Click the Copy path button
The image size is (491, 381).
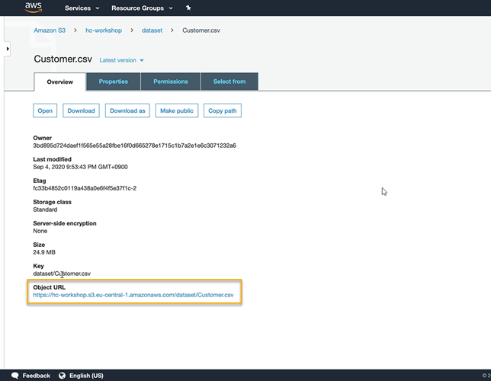click(x=223, y=110)
